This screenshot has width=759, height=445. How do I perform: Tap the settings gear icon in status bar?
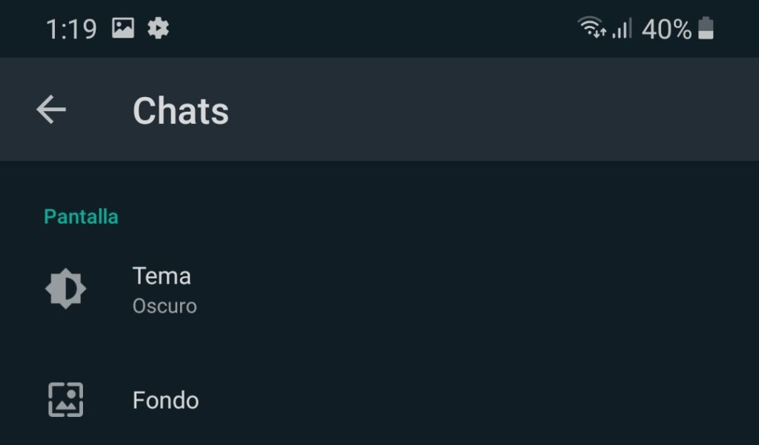pyautogui.click(x=159, y=29)
